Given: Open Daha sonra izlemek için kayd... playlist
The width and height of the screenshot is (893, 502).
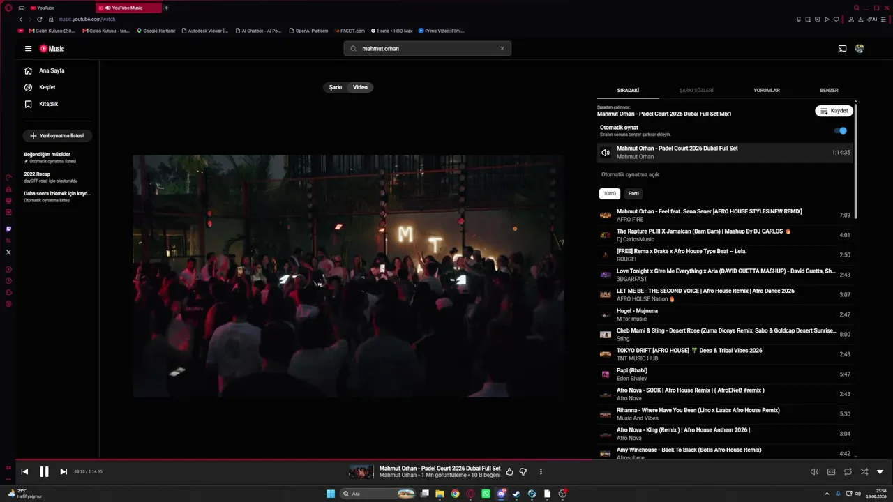Looking at the screenshot, I should coord(57,196).
